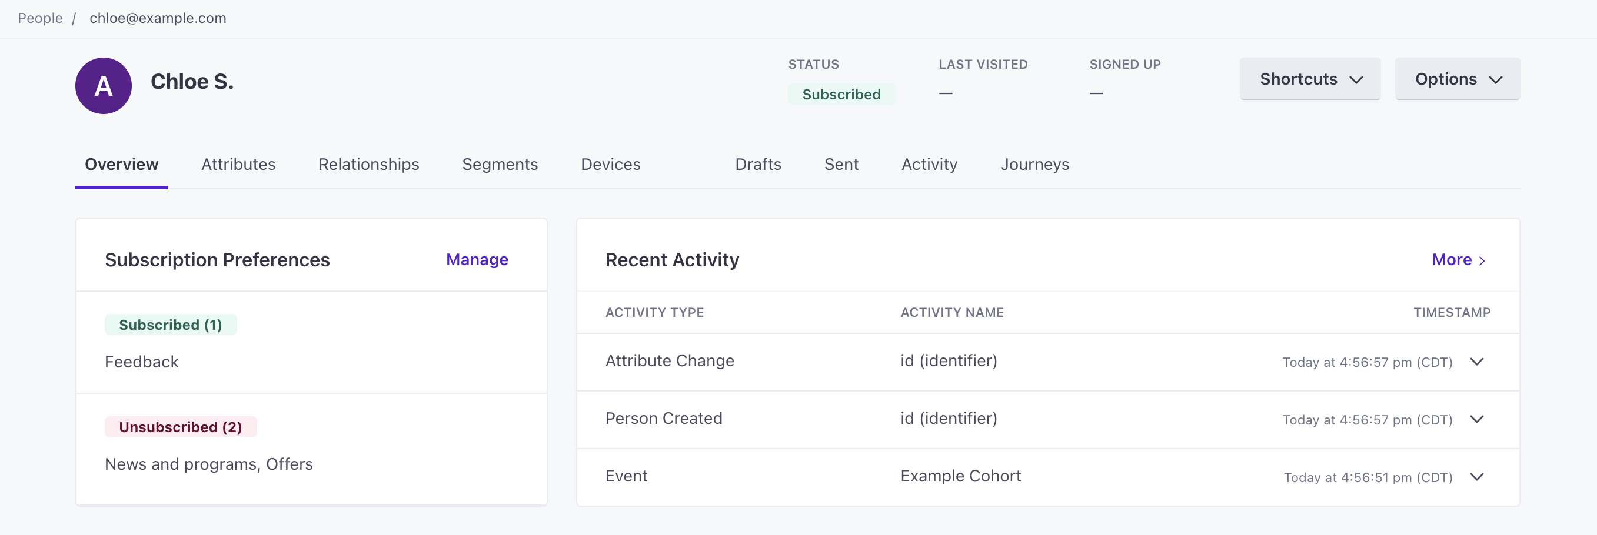Open the Relationships tab
Viewport: 1597px width, 535px height.
(369, 164)
